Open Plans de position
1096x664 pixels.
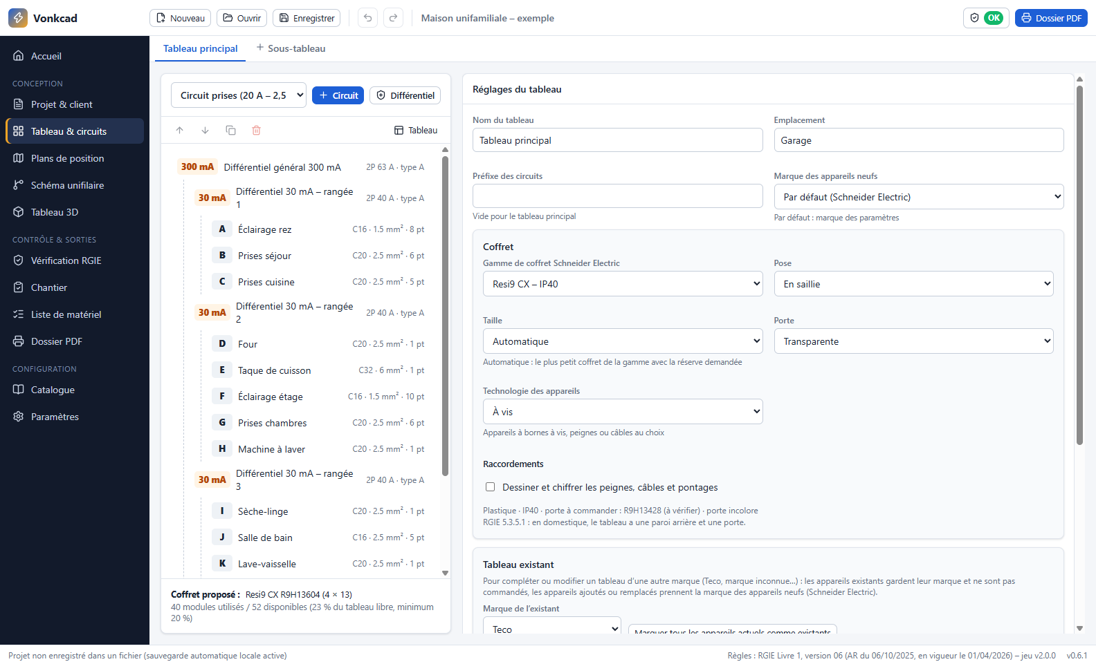point(75,158)
